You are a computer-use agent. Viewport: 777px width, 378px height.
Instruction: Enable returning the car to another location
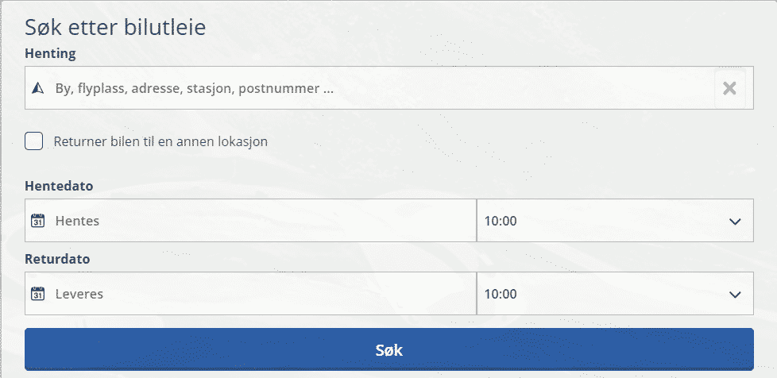(34, 141)
